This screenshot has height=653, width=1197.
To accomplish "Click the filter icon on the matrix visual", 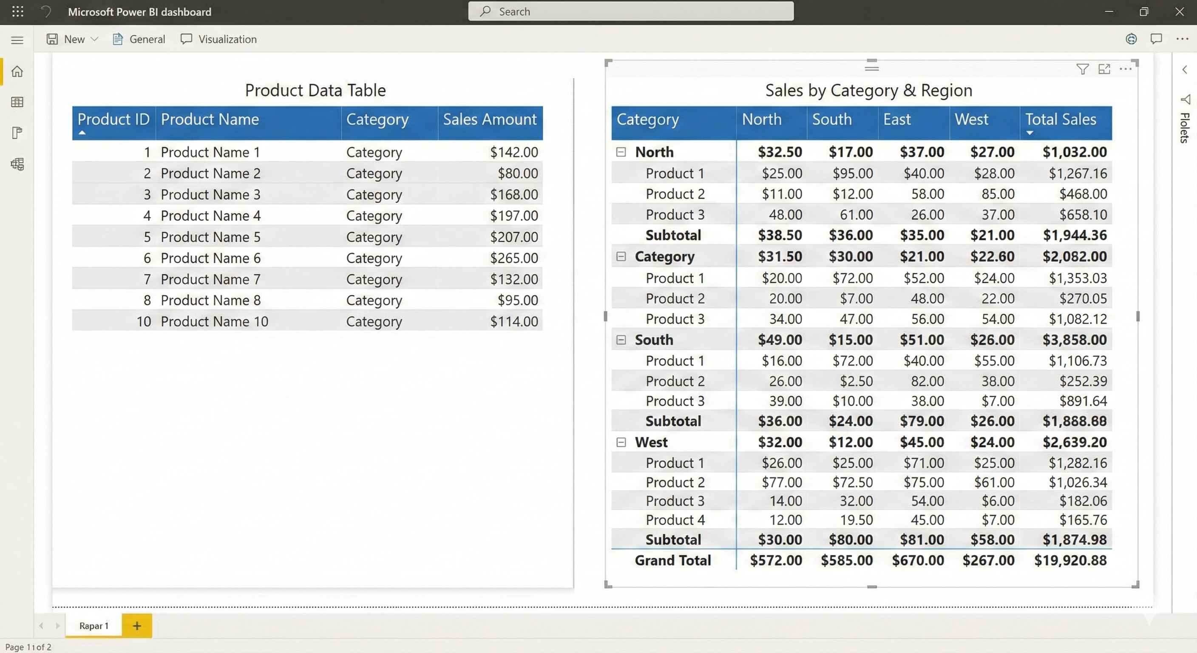I will pyautogui.click(x=1082, y=69).
